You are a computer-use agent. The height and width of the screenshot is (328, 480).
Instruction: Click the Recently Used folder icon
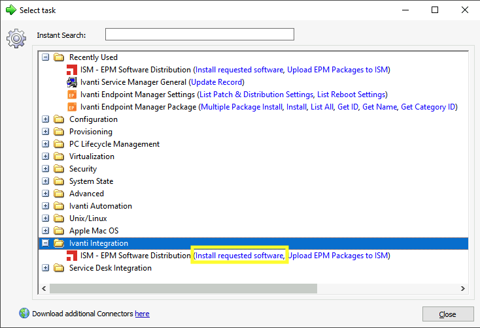coord(59,57)
